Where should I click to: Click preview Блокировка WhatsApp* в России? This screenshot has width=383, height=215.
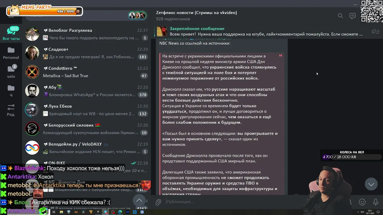[92, 95]
